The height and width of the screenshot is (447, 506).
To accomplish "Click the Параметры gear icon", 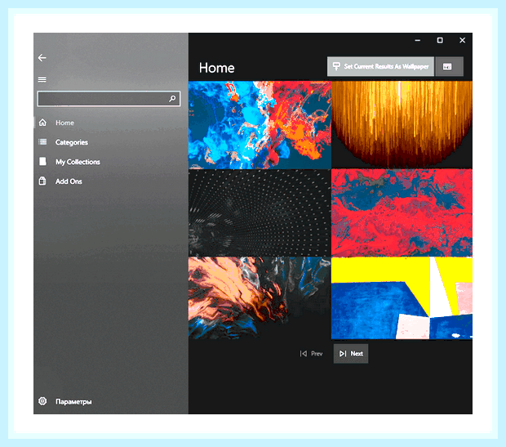I will pos(42,401).
